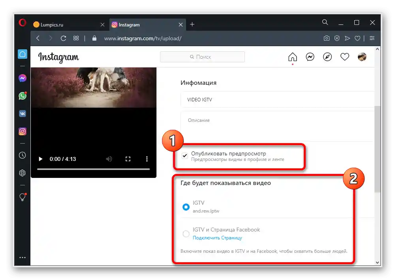The image size is (395, 280).
Task: Open the sidebar home icon
Action: tap(23, 54)
